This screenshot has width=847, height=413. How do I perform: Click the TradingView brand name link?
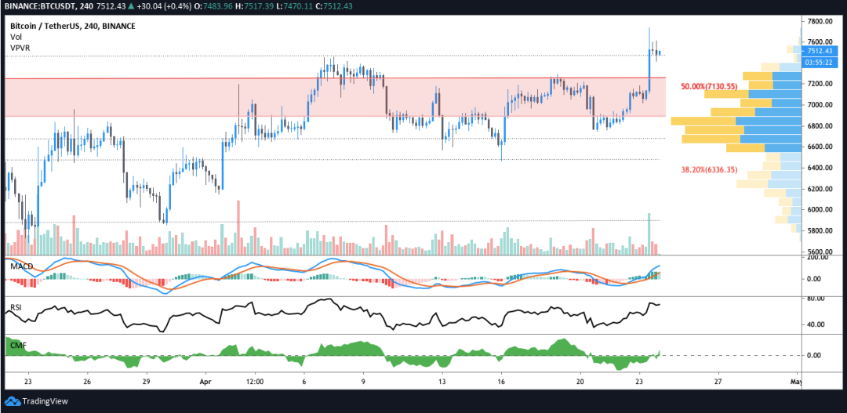tap(45, 401)
